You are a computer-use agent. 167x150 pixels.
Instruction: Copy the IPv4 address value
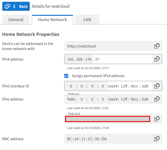157,59
